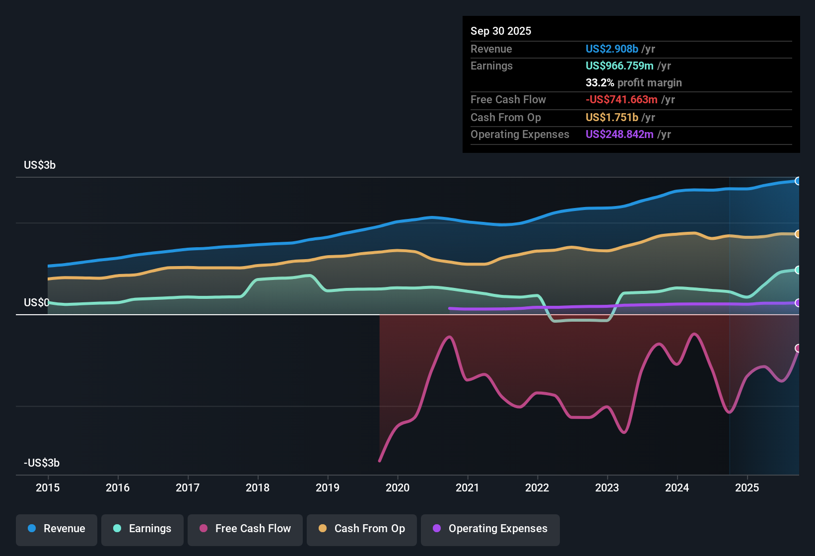Click the 33.2% profit margin text

pos(634,82)
